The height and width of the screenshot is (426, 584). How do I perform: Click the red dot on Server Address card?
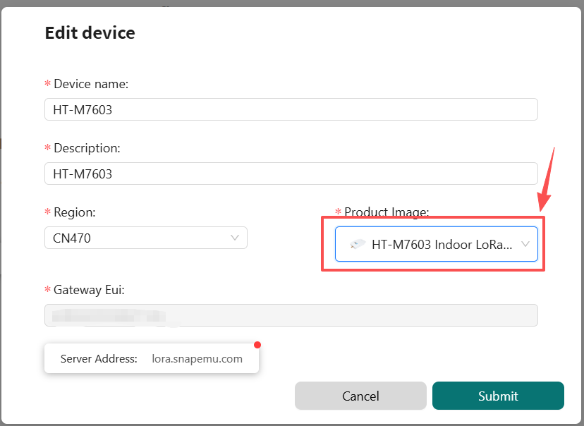click(x=257, y=345)
